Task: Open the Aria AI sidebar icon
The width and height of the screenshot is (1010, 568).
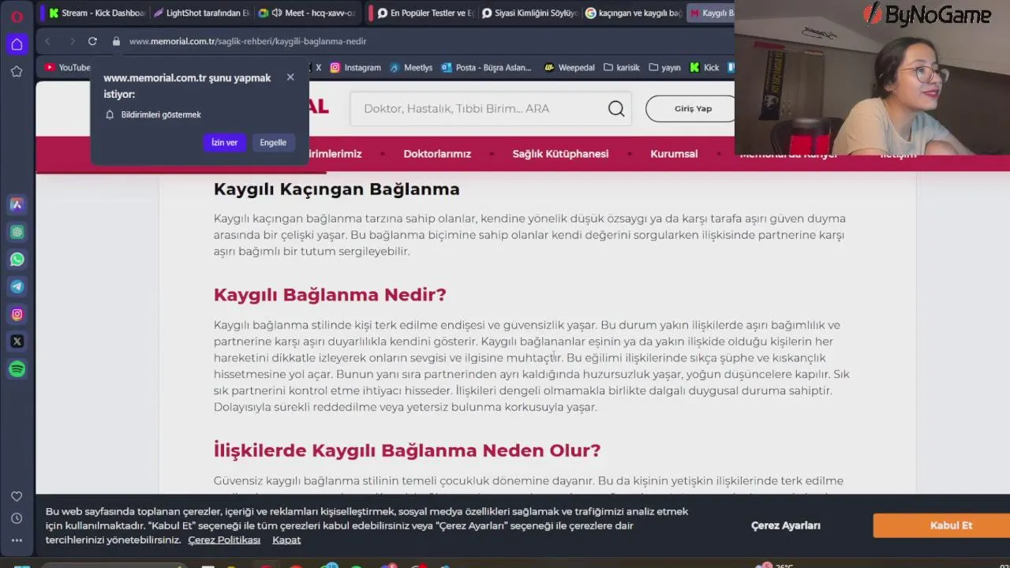Action: pyautogui.click(x=17, y=204)
